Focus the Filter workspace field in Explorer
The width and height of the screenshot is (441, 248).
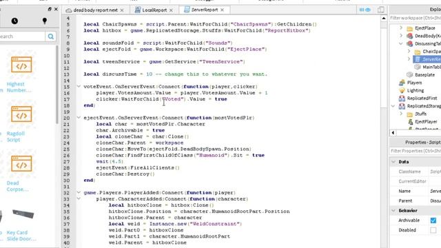pos(415,18)
